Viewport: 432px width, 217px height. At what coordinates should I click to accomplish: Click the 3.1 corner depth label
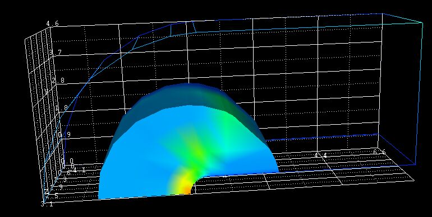(x=47, y=204)
